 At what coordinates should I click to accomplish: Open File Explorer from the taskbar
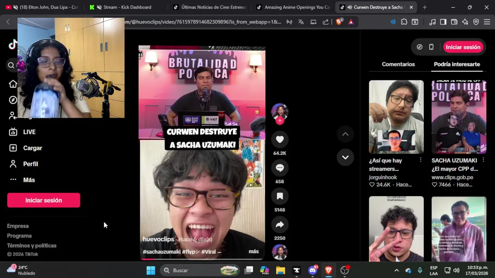tap(280, 270)
